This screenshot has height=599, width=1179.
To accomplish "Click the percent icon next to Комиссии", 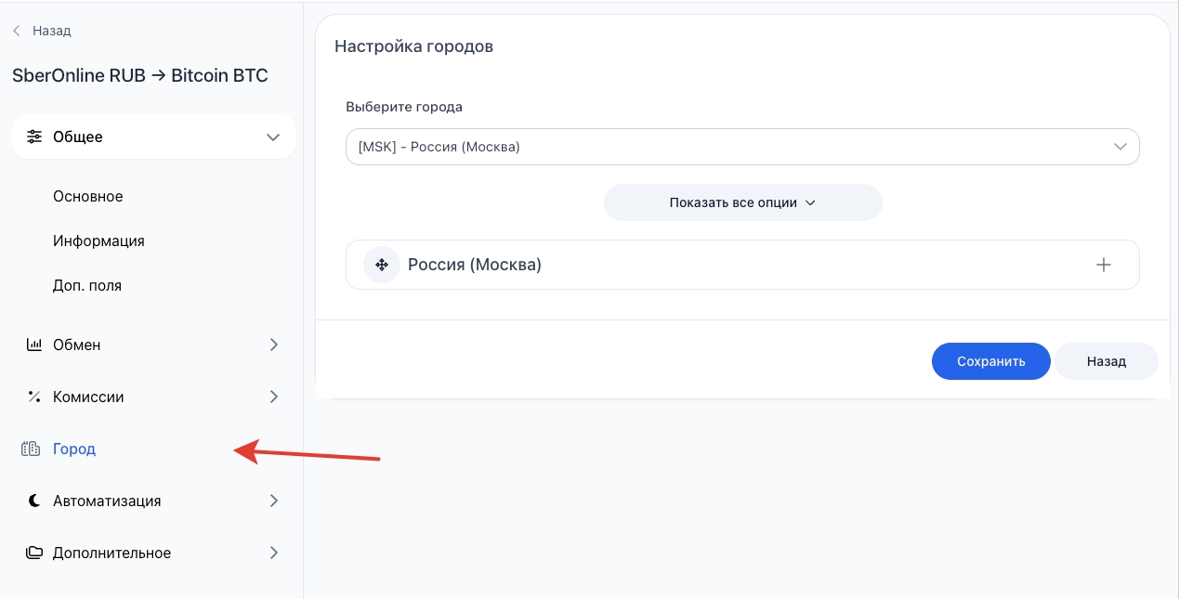I will pyautogui.click(x=34, y=397).
